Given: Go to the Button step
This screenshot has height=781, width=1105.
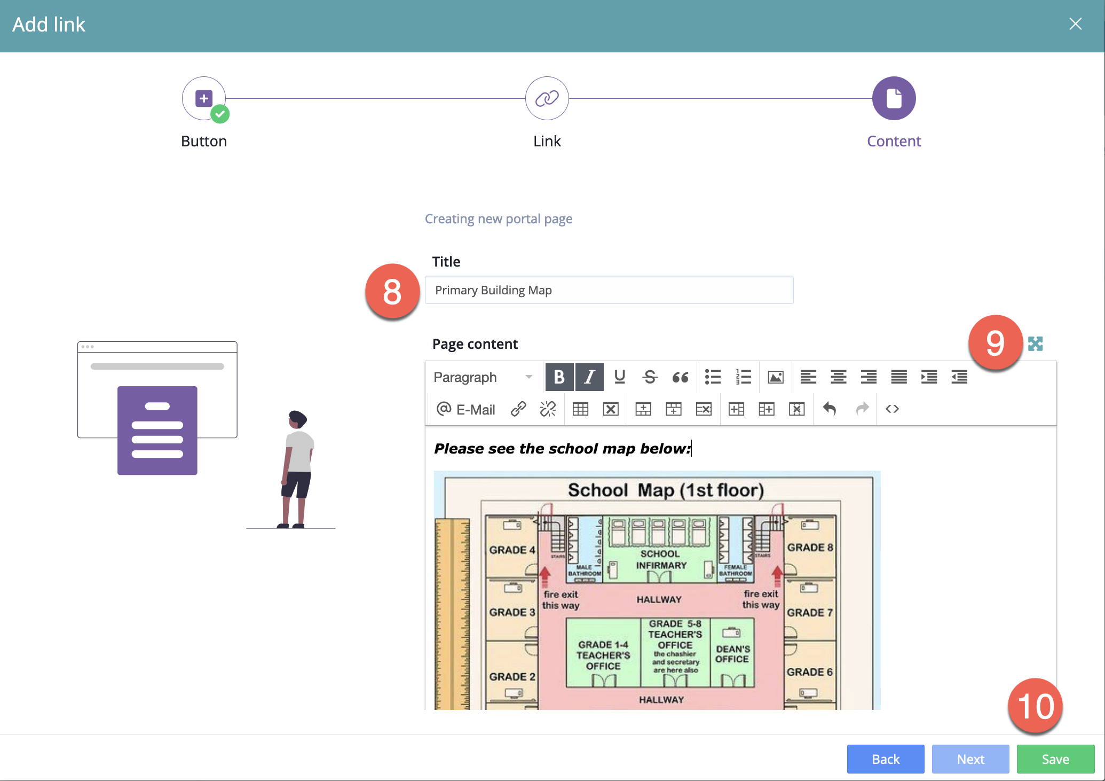Looking at the screenshot, I should click(204, 98).
